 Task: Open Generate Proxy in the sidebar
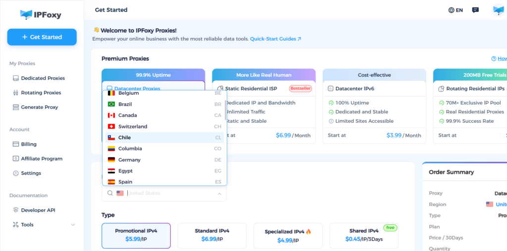coord(39,107)
